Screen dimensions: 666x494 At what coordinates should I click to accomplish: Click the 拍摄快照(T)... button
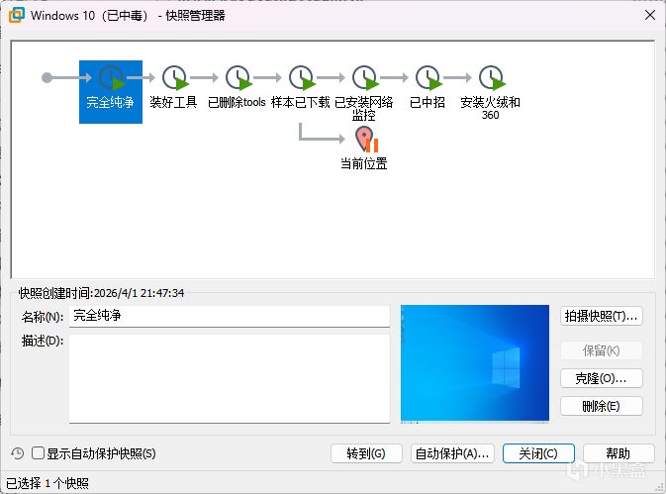(x=601, y=316)
